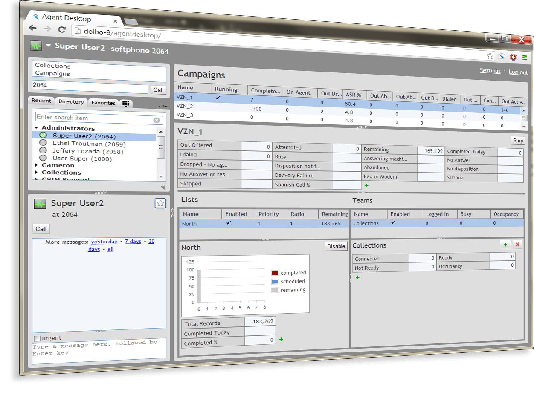Open a new browser tab
The height and width of the screenshot is (398, 534).
click(x=131, y=21)
